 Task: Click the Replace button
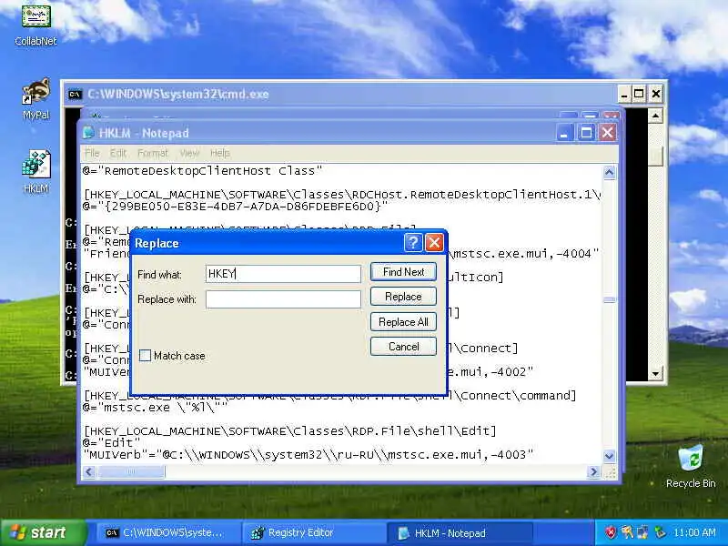click(403, 297)
